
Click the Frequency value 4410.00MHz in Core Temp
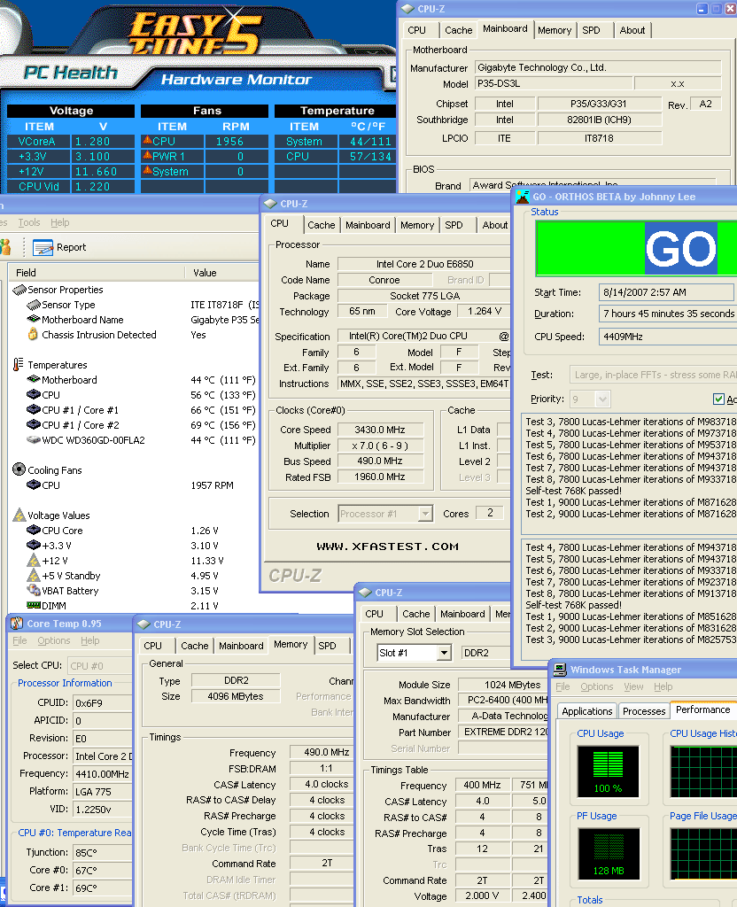tap(103, 774)
